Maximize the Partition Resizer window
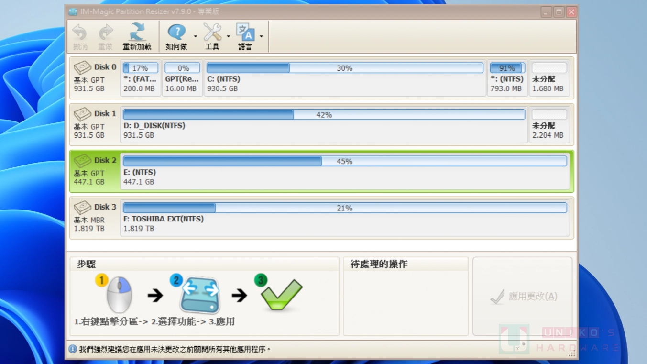 pos(559,12)
